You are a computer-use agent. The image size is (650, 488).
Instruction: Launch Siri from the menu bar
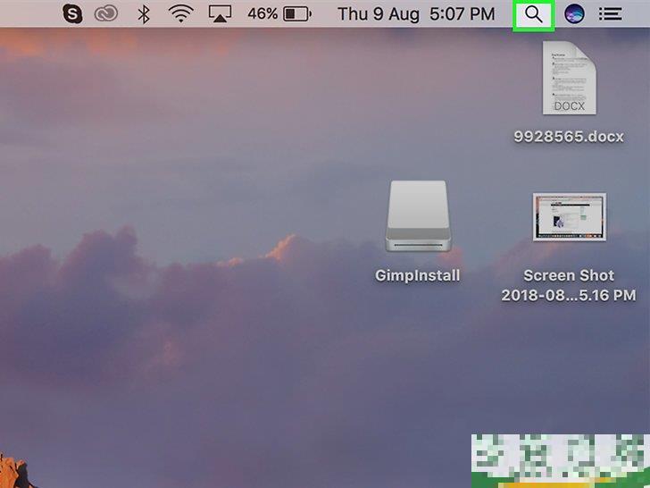(x=574, y=14)
